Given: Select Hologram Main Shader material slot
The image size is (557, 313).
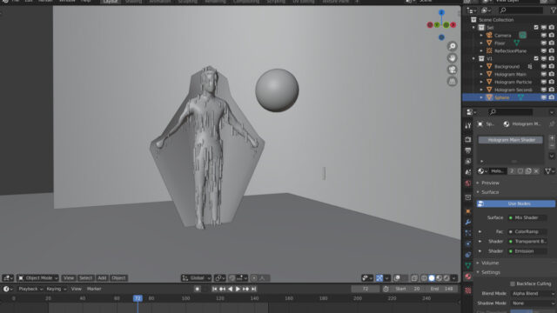Looking at the screenshot, I should click(511, 140).
